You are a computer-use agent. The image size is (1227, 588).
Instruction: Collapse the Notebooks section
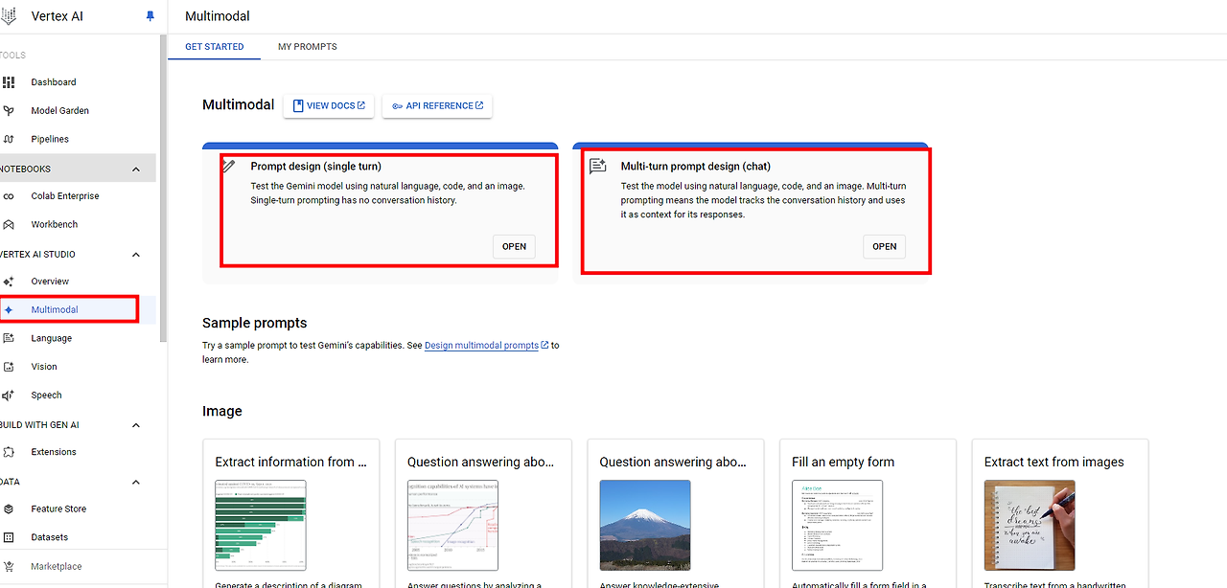(x=136, y=170)
